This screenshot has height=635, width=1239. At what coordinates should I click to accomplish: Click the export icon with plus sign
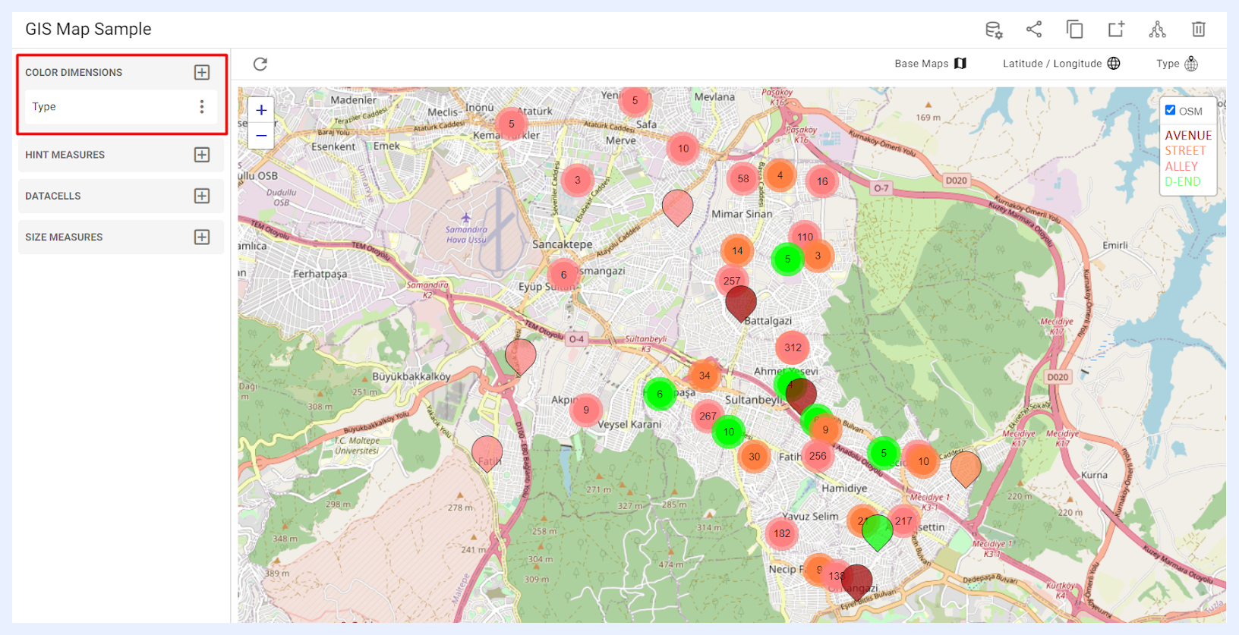[1116, 30]
